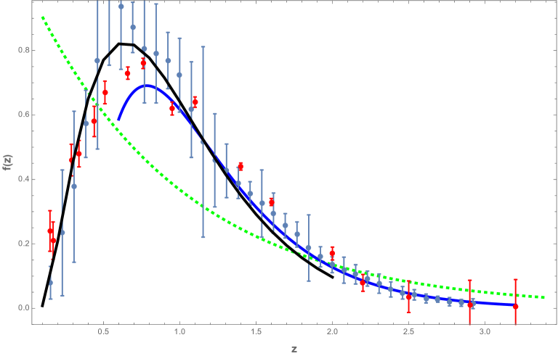Click the x-axis tick label 1.5
The width and height of the screenshot is (558, 356).
(x=256, y=332)
